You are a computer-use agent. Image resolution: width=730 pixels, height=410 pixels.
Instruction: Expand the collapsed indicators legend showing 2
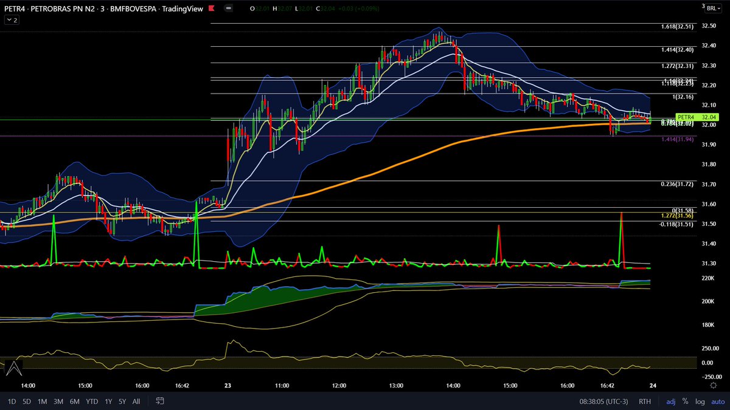(12, 20)
